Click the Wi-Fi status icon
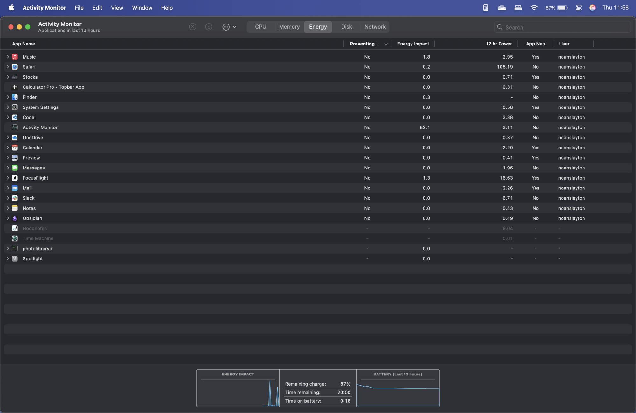Viewport: 636px width, 413px height. coord(534,8)
